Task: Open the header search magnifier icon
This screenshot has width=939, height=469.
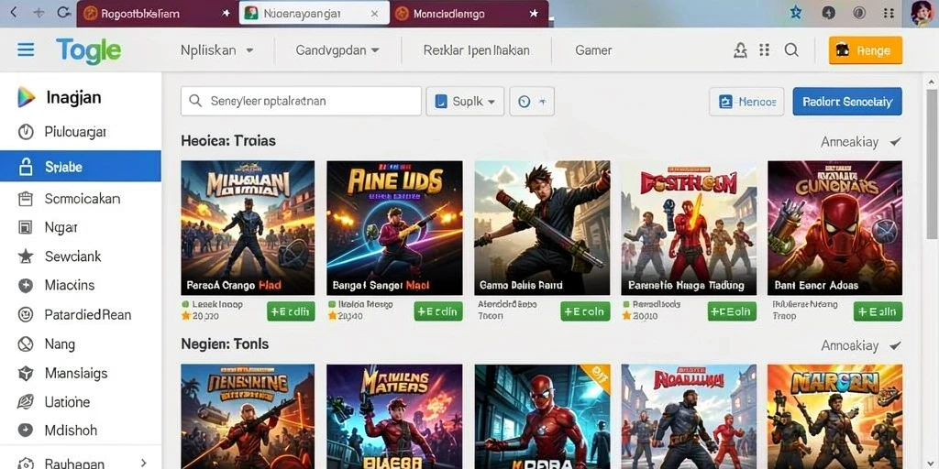Action: pos(791,50)
